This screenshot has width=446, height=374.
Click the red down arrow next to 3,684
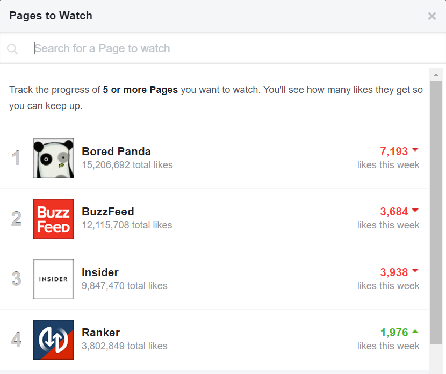415,210
